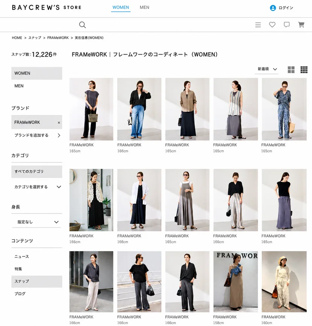The width and height of the screenshot is (312, 326).
Task: Open favorites heart icon
Action: [272, 25]
